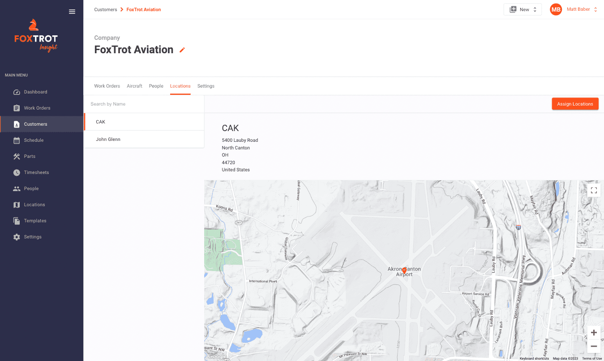Click the FoxTrot Insight logo
The height and width of the screenshot is (361, 604).
point(36,36)
